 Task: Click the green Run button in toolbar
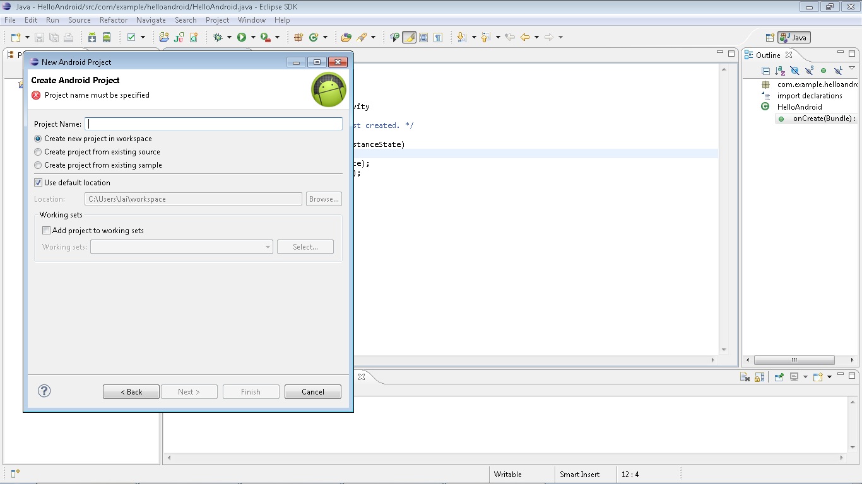point(242,37)
